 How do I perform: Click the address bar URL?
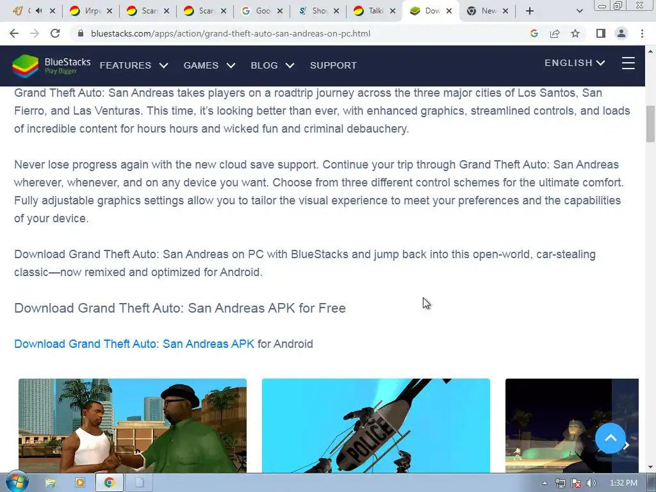coord(230,33)
